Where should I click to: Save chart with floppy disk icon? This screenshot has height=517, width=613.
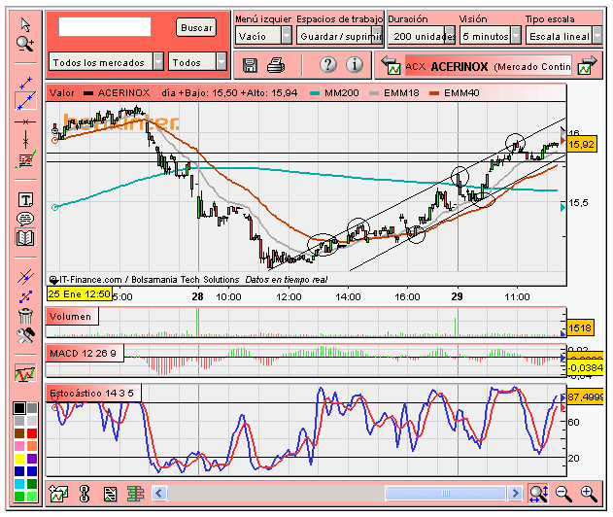[250, 65]
